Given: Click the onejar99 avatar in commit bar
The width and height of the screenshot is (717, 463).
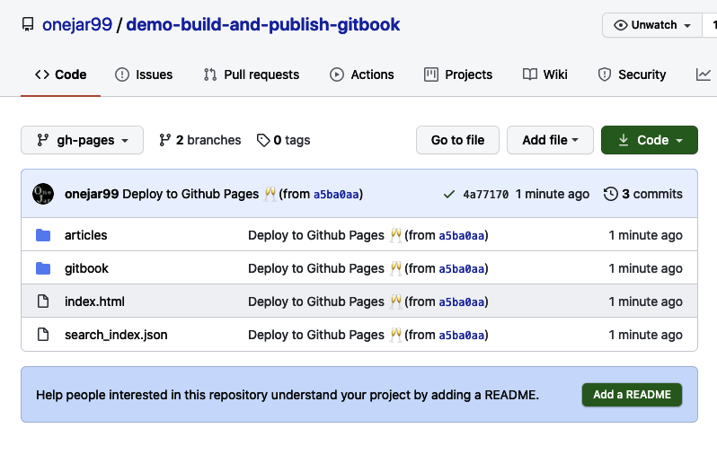Looking at the screenshot, I should tap(43, 194).
